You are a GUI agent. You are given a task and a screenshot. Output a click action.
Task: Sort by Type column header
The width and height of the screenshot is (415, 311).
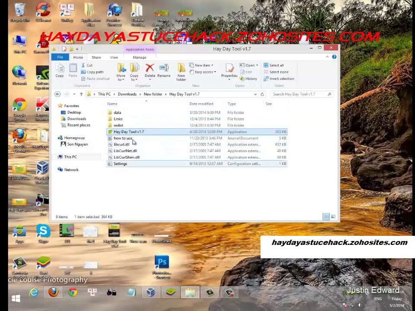coord(232,104)
